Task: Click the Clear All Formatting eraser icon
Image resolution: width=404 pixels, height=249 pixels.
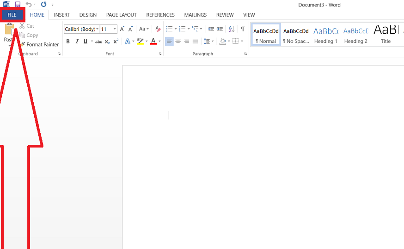Action: coord(158,29)
